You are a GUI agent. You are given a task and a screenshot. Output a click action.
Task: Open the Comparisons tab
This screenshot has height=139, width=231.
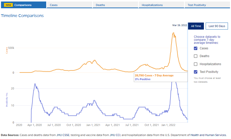tap(24, 5)
